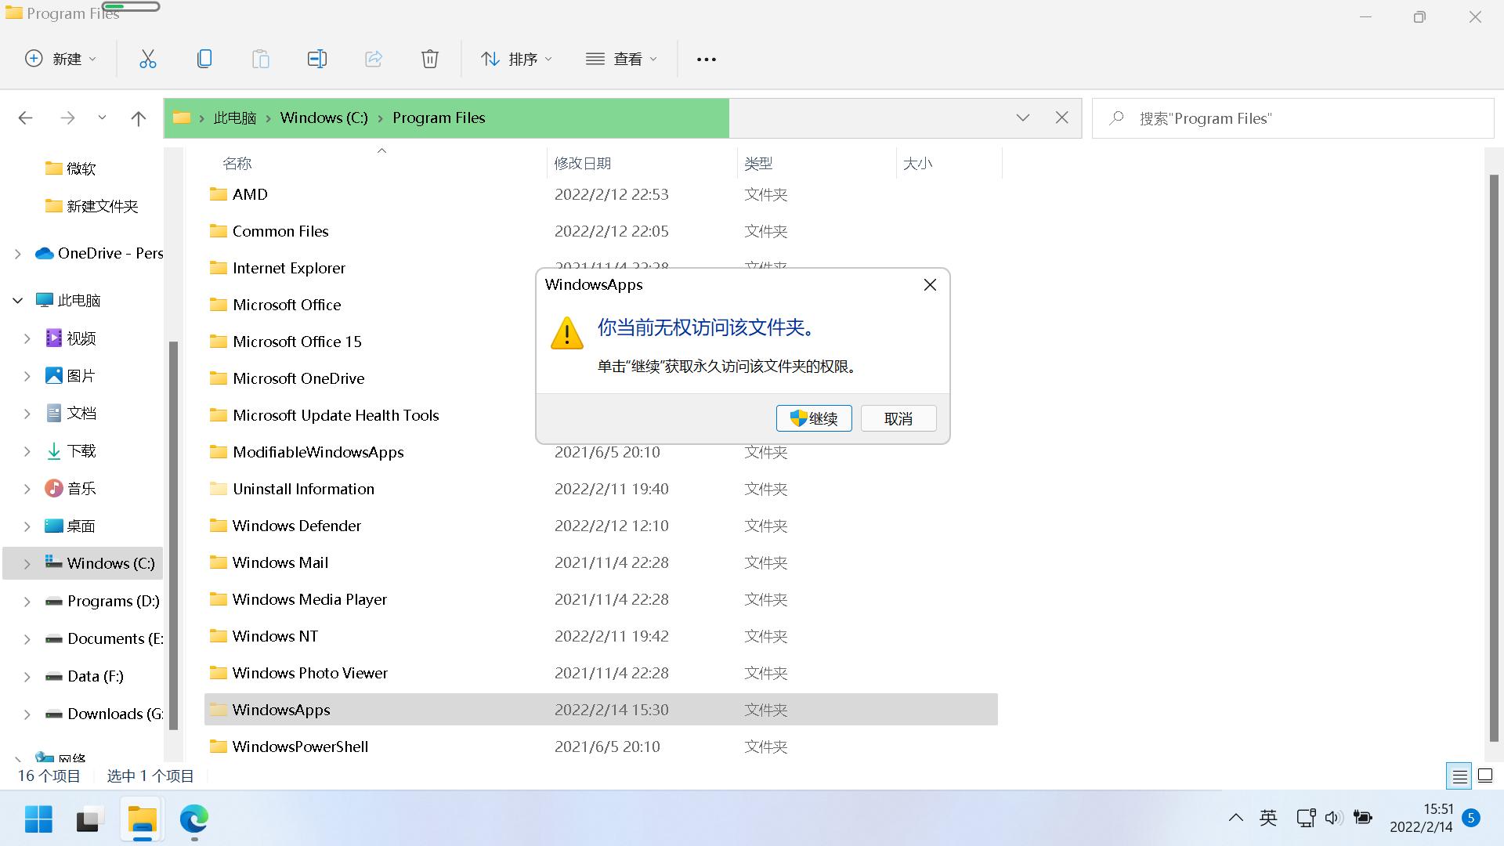This screenshot has width=1504, height=846.
Task: Switch to details view in the status bar
Action: tap(1459, 775)
